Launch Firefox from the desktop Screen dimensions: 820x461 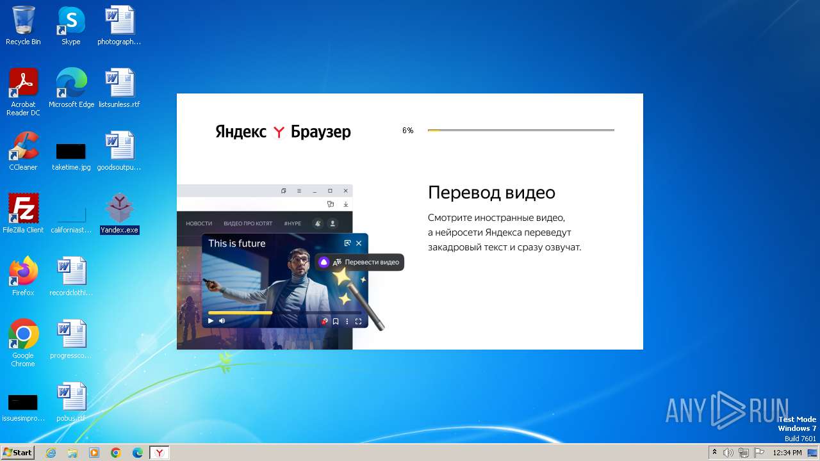[23, 276]
